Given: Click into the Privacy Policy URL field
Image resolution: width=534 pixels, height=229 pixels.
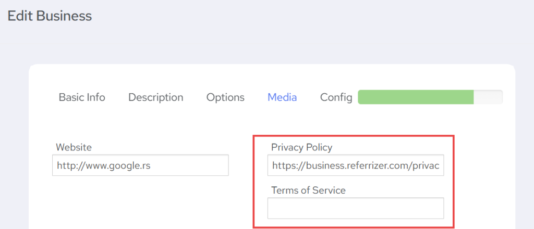Looking at the screenshot, I should 356,166.
